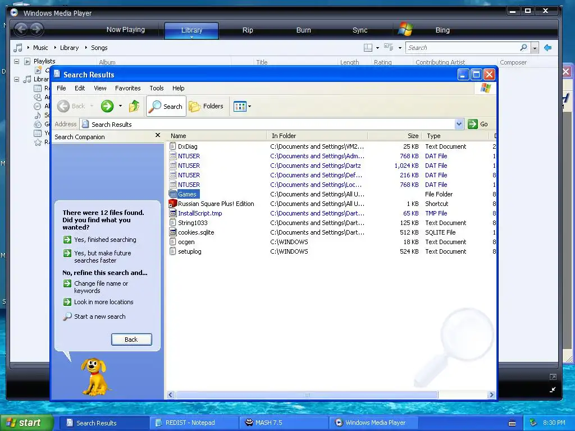575x431 pixels.
Task: Click the horizontal scrollbar thumb
Action: point(307,395)
